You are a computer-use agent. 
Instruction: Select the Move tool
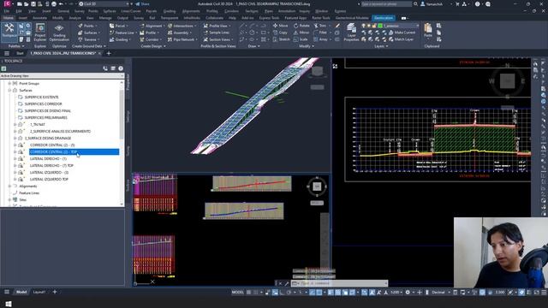[280, 26]
